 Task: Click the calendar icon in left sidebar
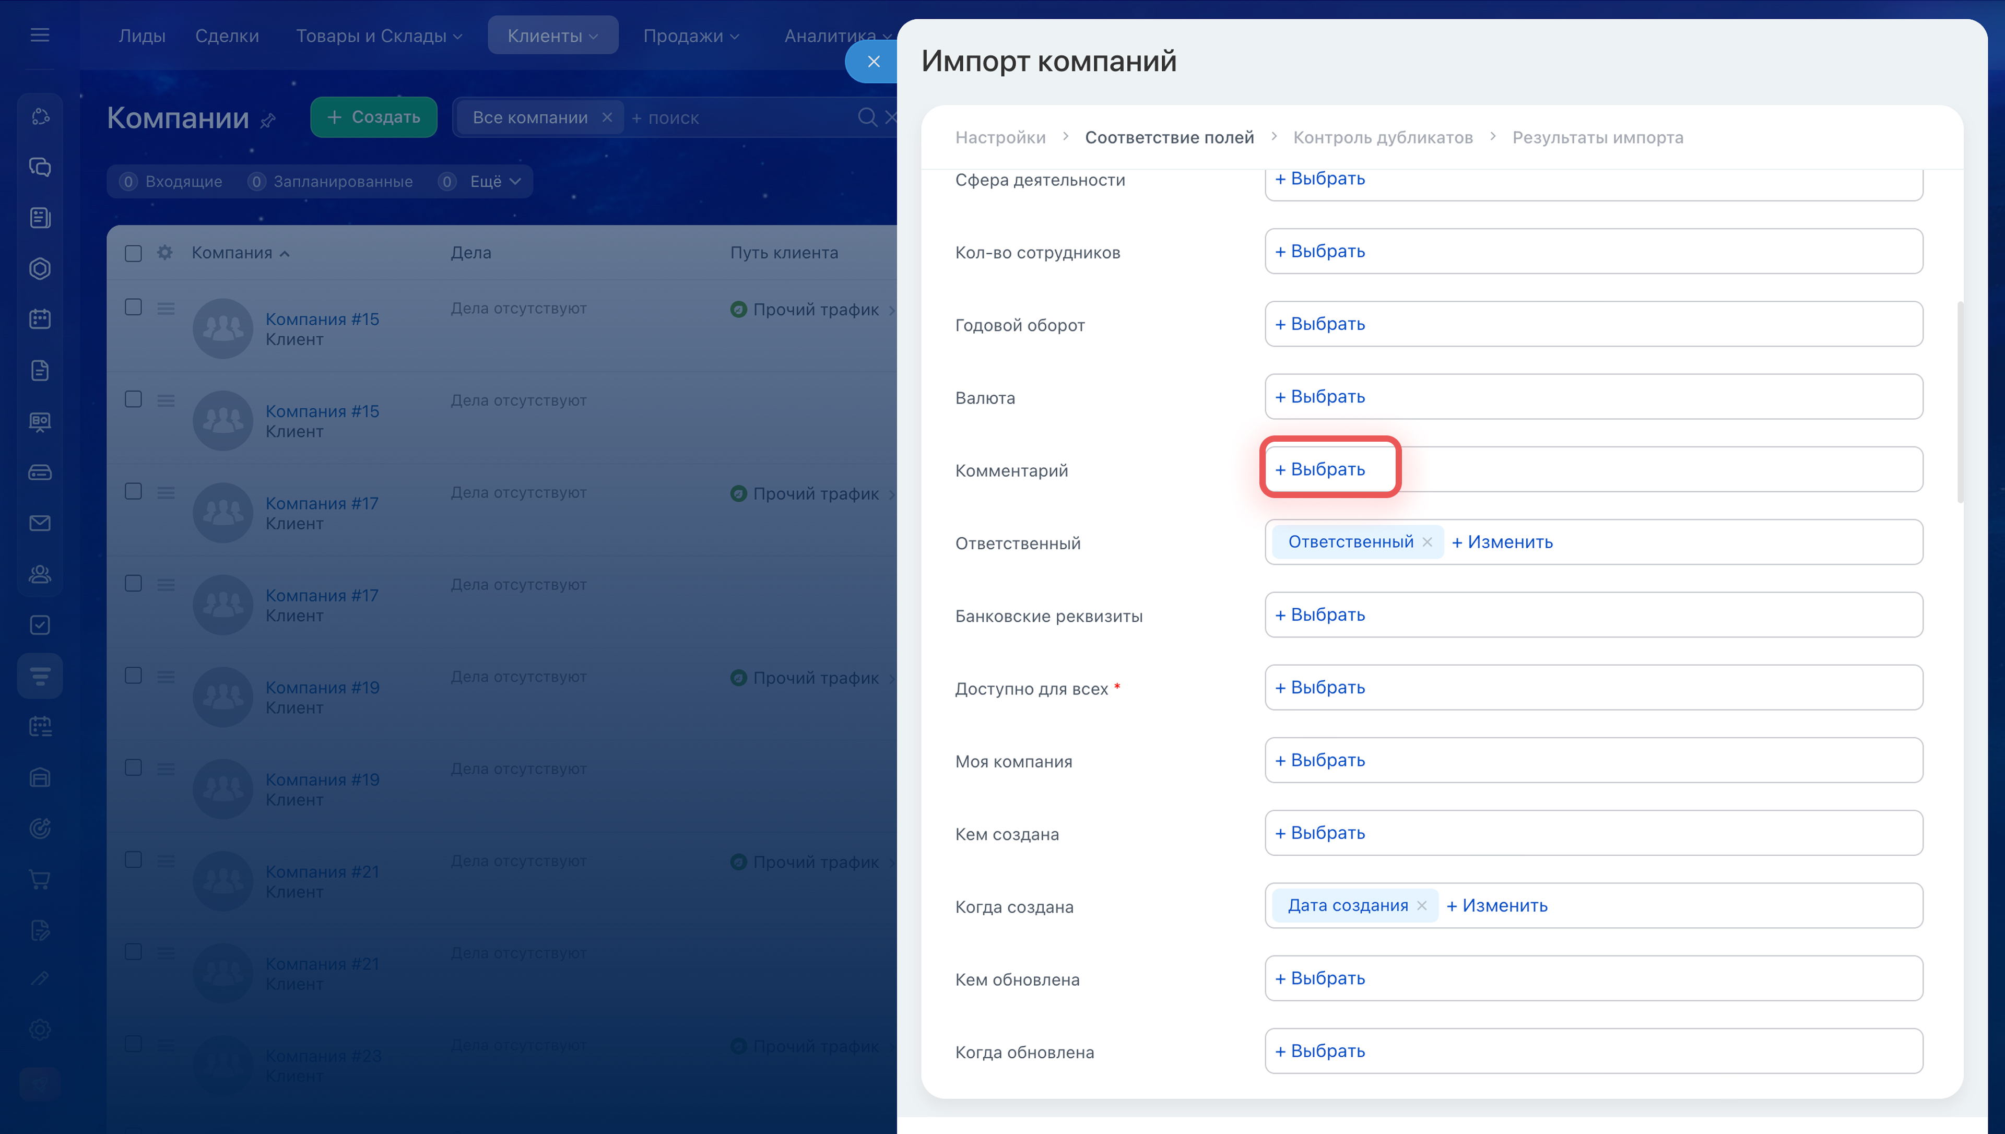click(40, 318)
